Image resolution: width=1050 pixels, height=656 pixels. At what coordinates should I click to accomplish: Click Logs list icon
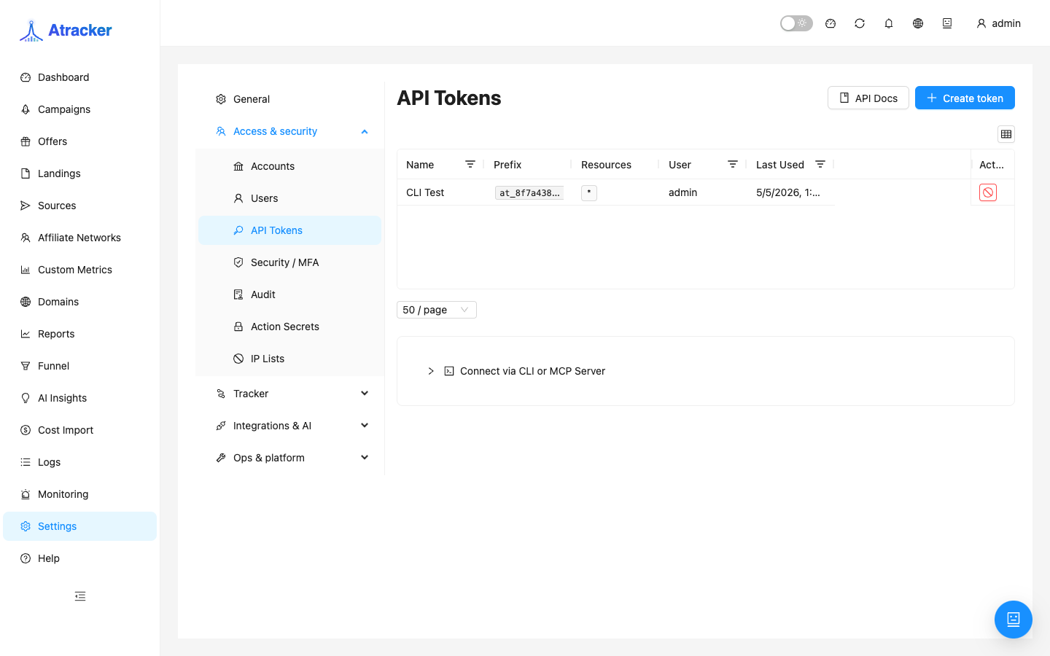26,462
